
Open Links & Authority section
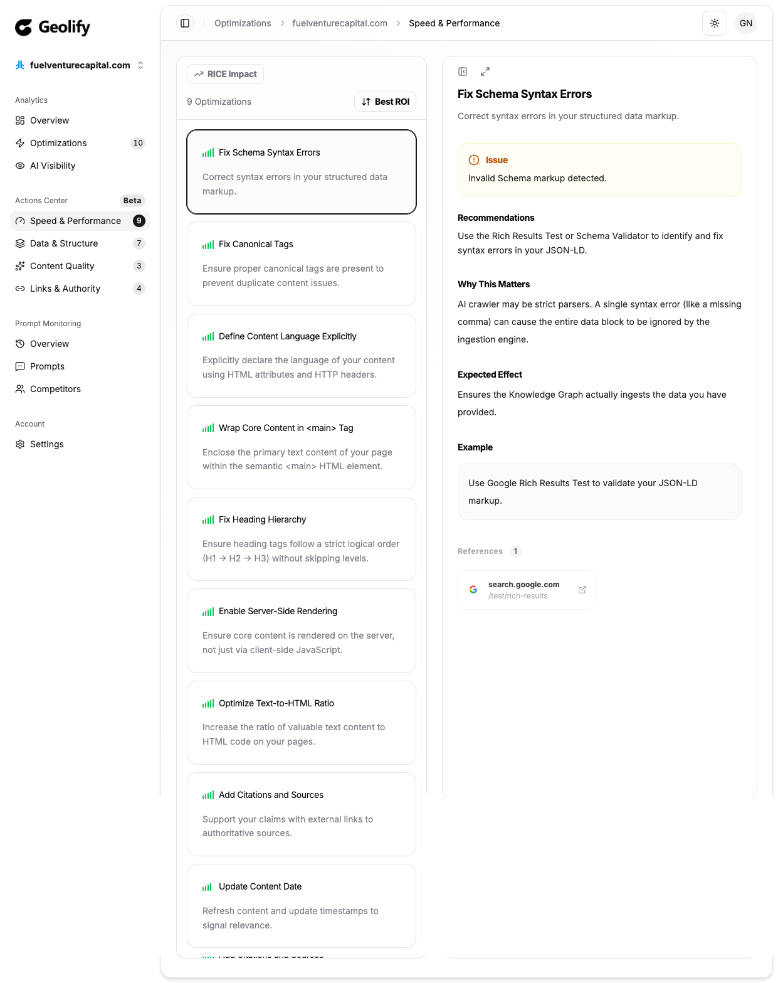point(65,289)
